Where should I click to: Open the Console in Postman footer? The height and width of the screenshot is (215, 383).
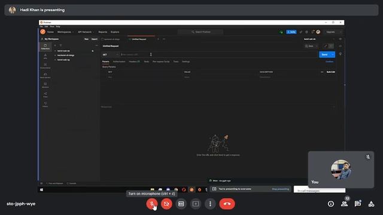pyautogui.click(x=72, y=183)
